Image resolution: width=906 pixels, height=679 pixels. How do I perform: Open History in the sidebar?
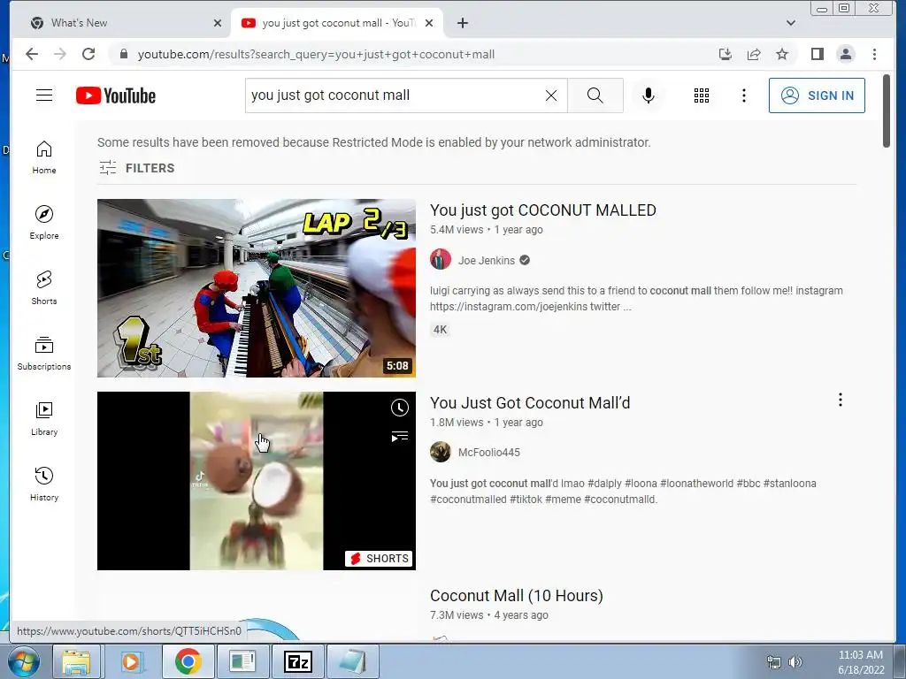(x=44, y=484)
